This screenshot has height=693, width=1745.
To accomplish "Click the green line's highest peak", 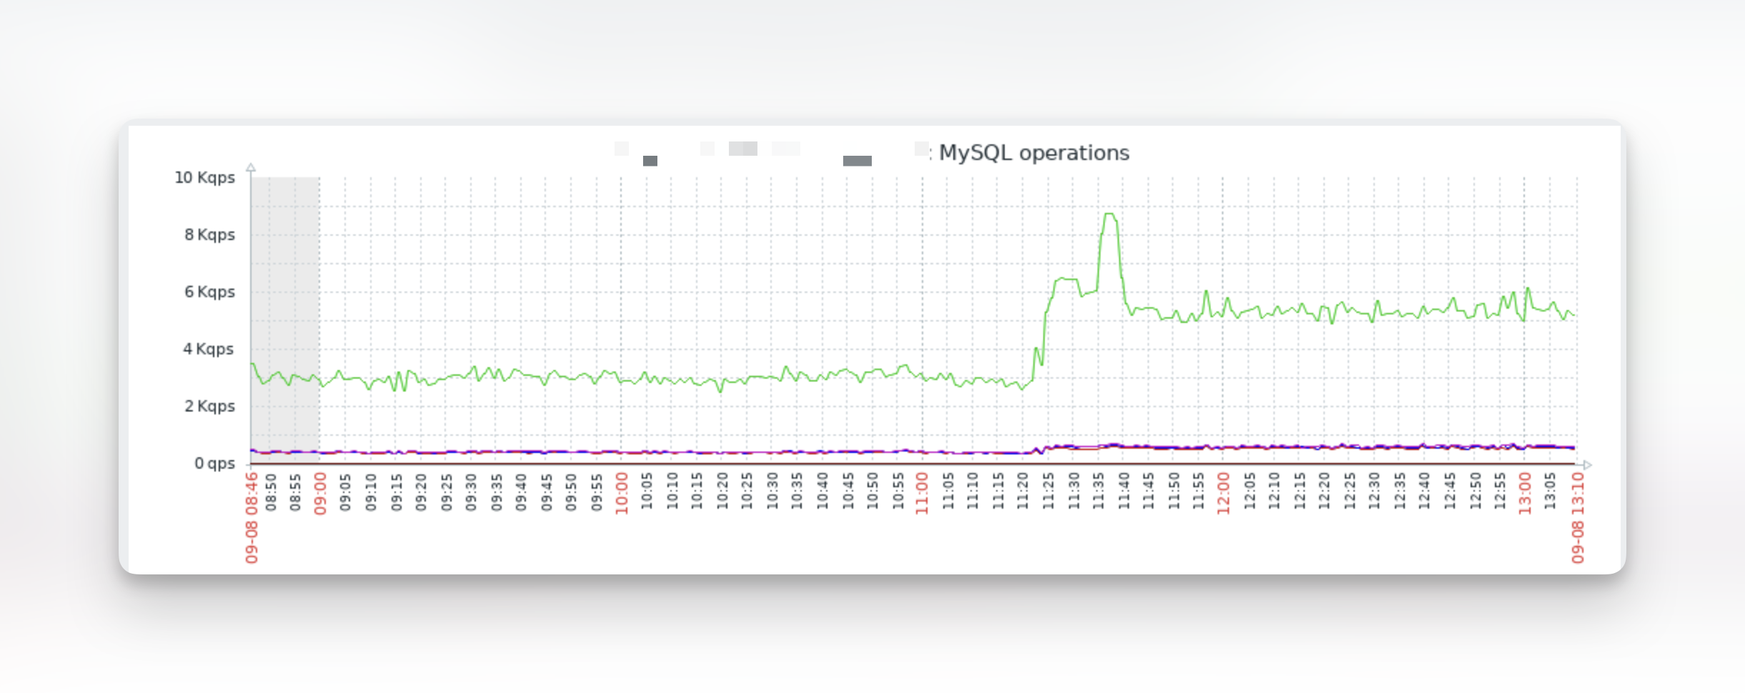I will click(x=1109, y=214).
